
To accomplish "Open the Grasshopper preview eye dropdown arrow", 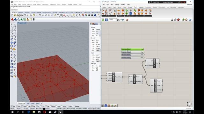I will (x=125, y=20).
